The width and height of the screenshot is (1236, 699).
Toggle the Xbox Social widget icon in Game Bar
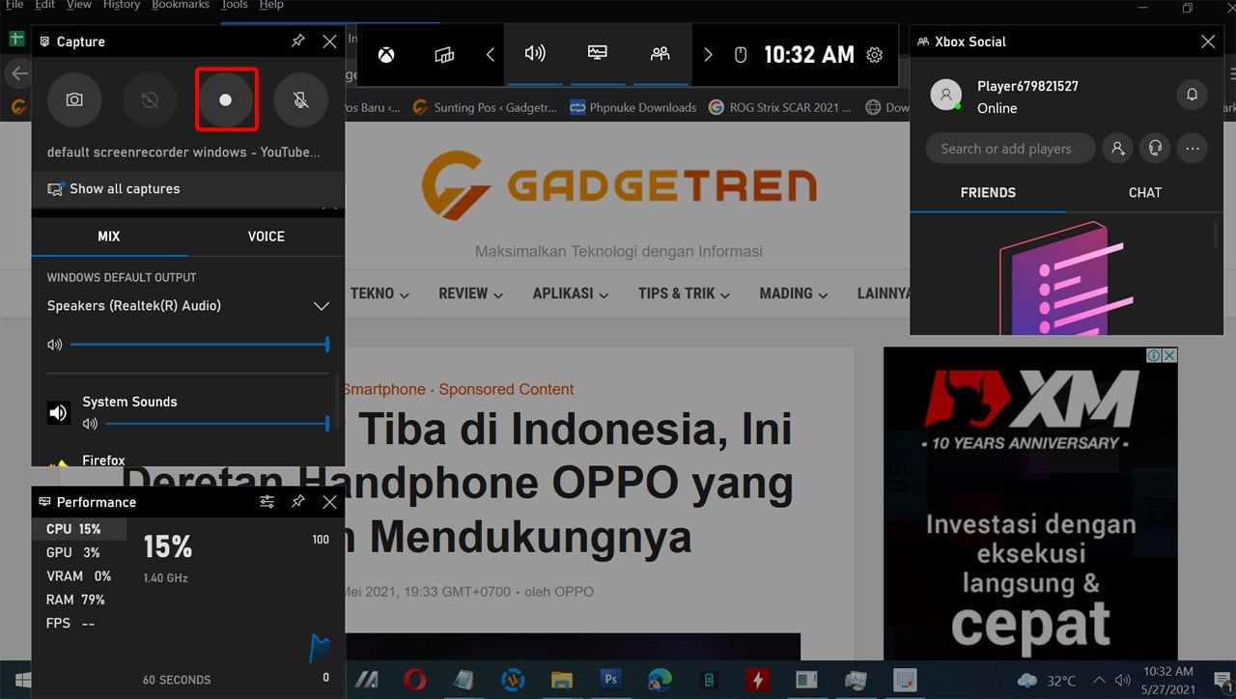(x=660, y=54)
